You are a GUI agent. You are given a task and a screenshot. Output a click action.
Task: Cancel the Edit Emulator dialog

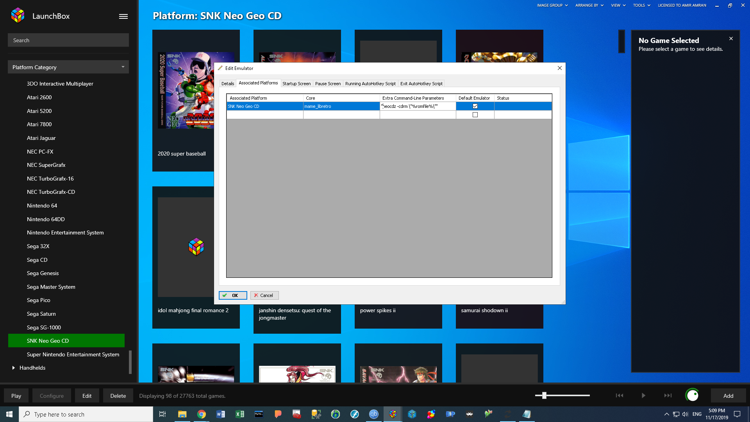[x=264, y=295]
